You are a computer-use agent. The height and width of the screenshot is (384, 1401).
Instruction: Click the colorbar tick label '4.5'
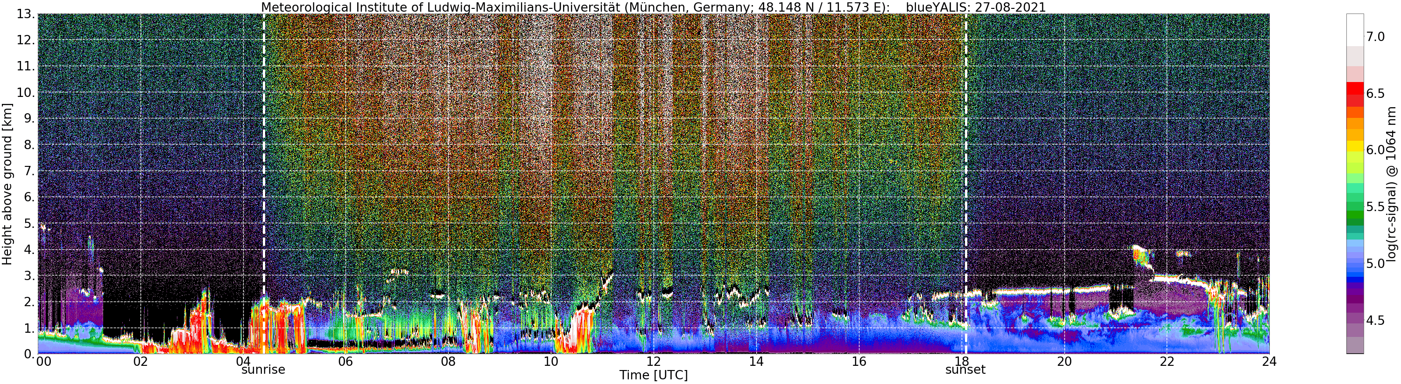pos(1375,321)
